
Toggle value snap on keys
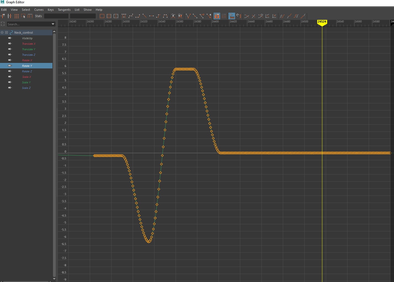point(239,16)
